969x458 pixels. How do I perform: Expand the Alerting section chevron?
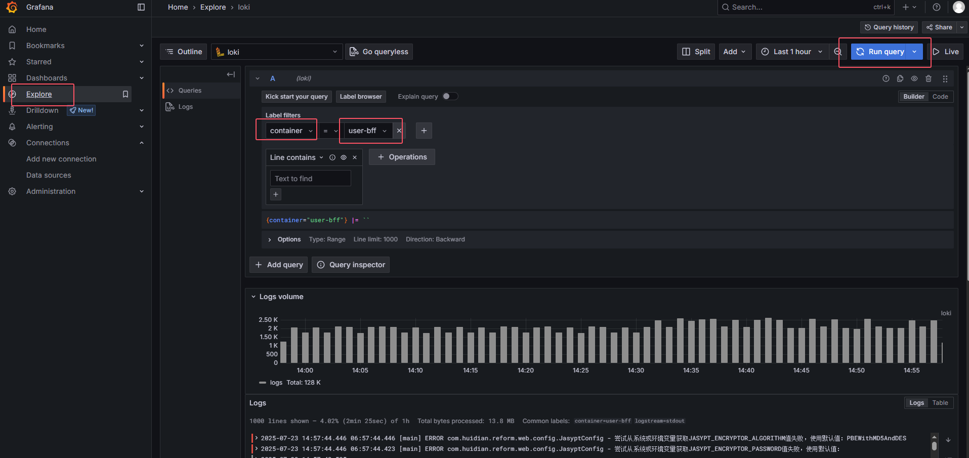(142, 127)
